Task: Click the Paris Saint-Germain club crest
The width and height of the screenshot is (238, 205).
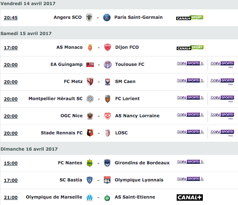Action: (107, 18)
